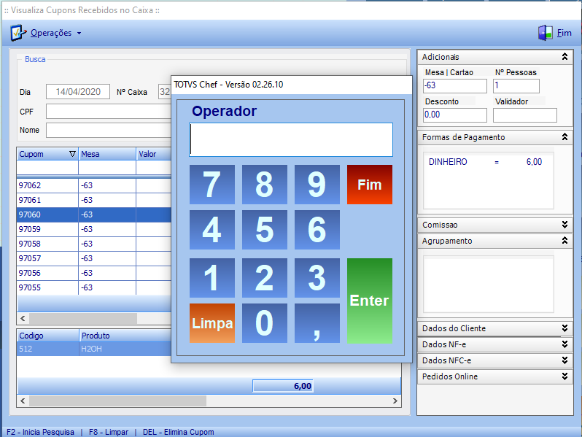The width and height of the screenshot is (582, 437).
Task: Click the Dia date field
Action: tap(78, 92)
